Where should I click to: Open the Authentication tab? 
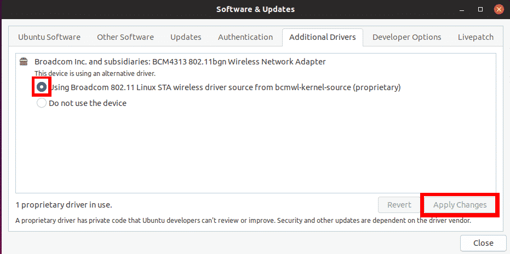245,37
